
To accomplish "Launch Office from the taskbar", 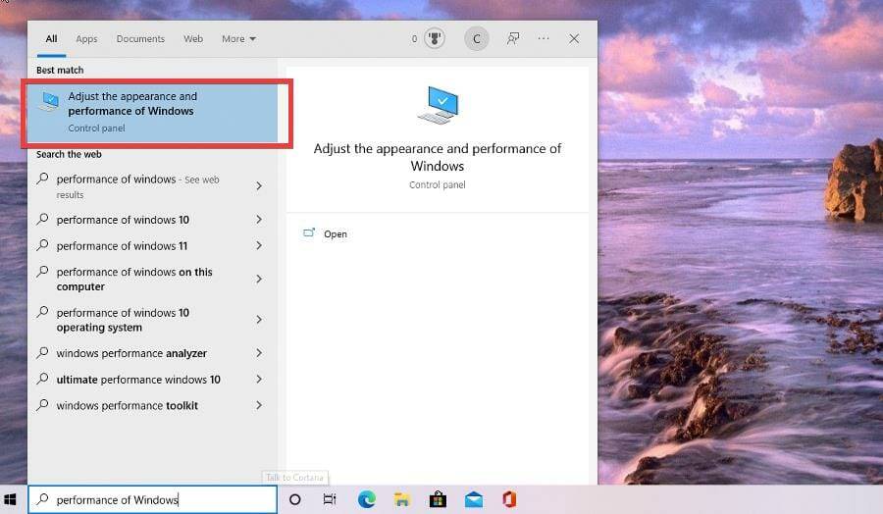I will tap(508, 499).
